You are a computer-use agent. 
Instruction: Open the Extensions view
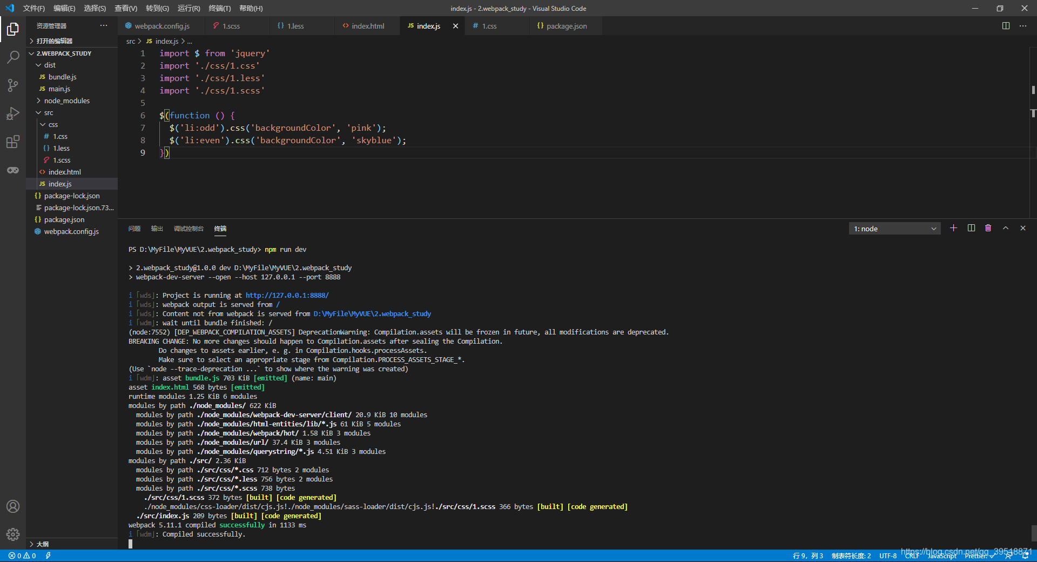click(x=13, y=142)
